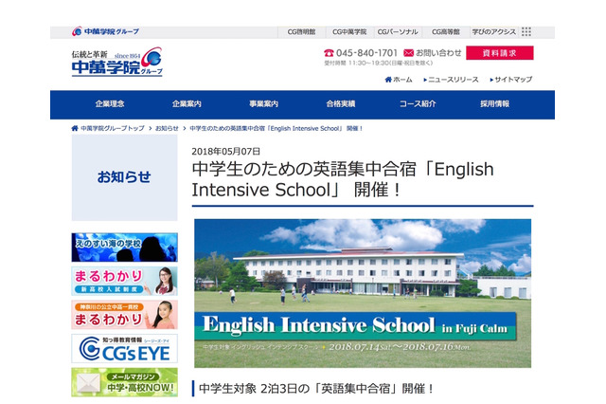Open the えのすい海の学校 banner
The width and height of the screenshot is (606, 404).
(x=124, y=248)
